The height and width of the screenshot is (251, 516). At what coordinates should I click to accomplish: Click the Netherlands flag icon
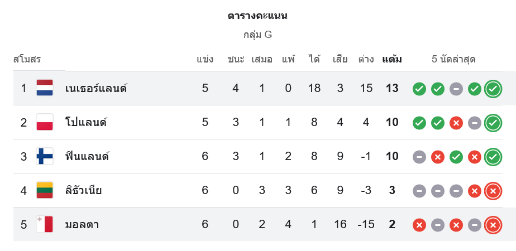click(x=45, y=88)
